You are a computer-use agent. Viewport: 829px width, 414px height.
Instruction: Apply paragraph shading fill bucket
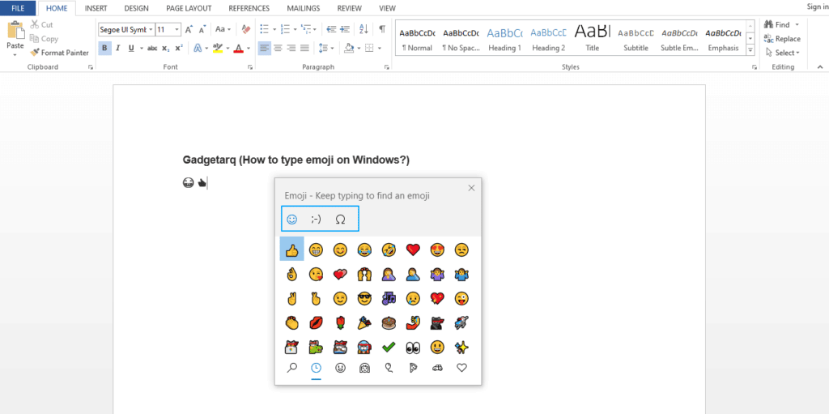(x=349, y=48)
